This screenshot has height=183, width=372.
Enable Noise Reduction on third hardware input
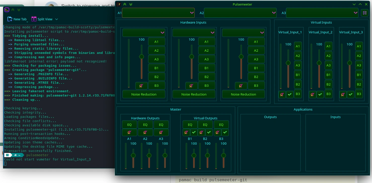tap(243, 94)
